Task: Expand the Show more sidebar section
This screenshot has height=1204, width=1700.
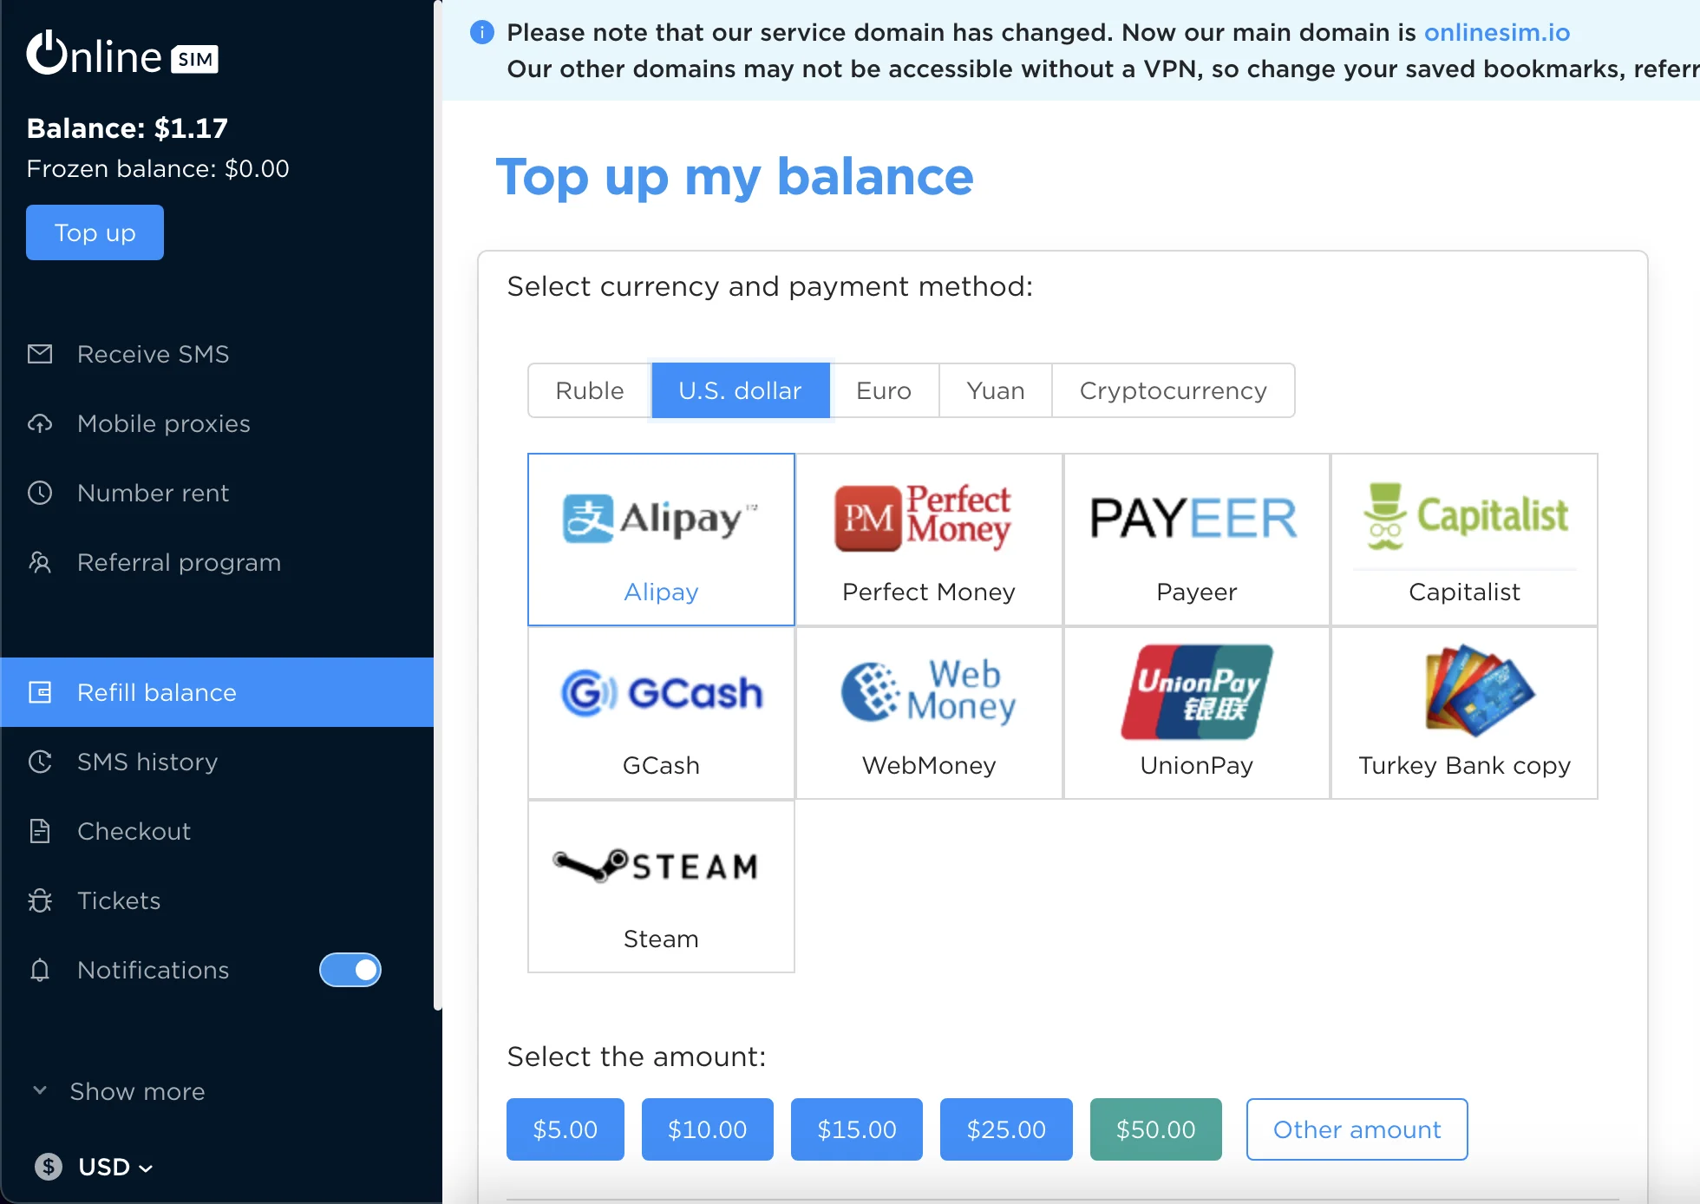Action: pyautogui.click(x=118, y=1091)
